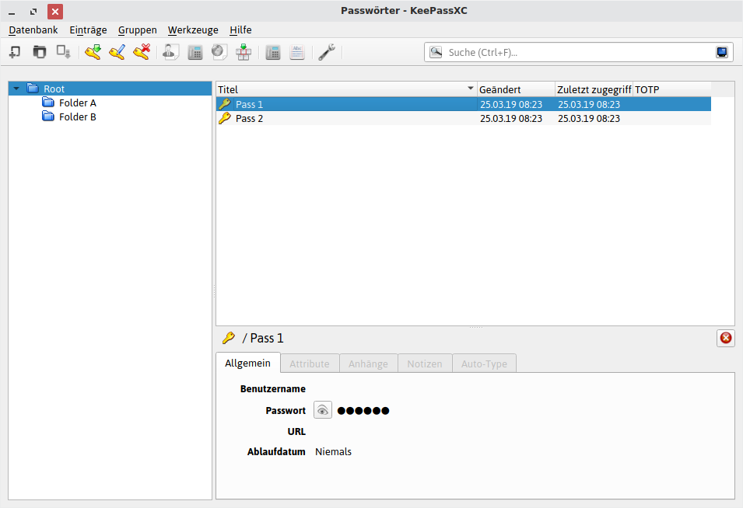Image resolution: width=743 pixels, height=508 pixels.
Task: Switch to the Notizen tab
Action: click(x=425, y=364)
